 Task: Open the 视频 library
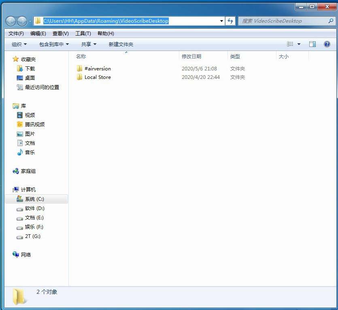[30, 115]
